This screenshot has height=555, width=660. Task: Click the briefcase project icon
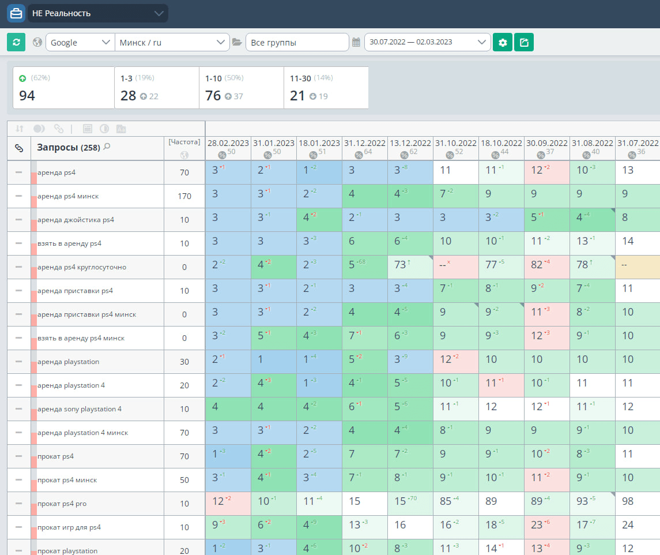click(x=16, y=13)
